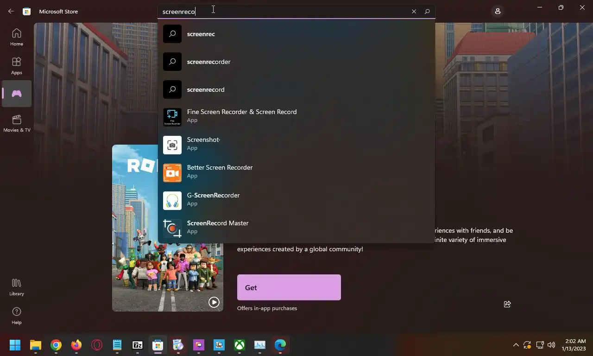This screenshot has width=593, height=356.
Task: Open the Library in sidebar
Action: 17,287
